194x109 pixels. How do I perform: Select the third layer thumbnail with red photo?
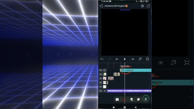[105, 78]
